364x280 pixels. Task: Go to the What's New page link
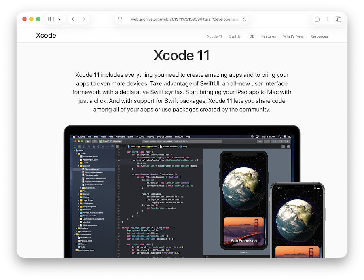293,36
